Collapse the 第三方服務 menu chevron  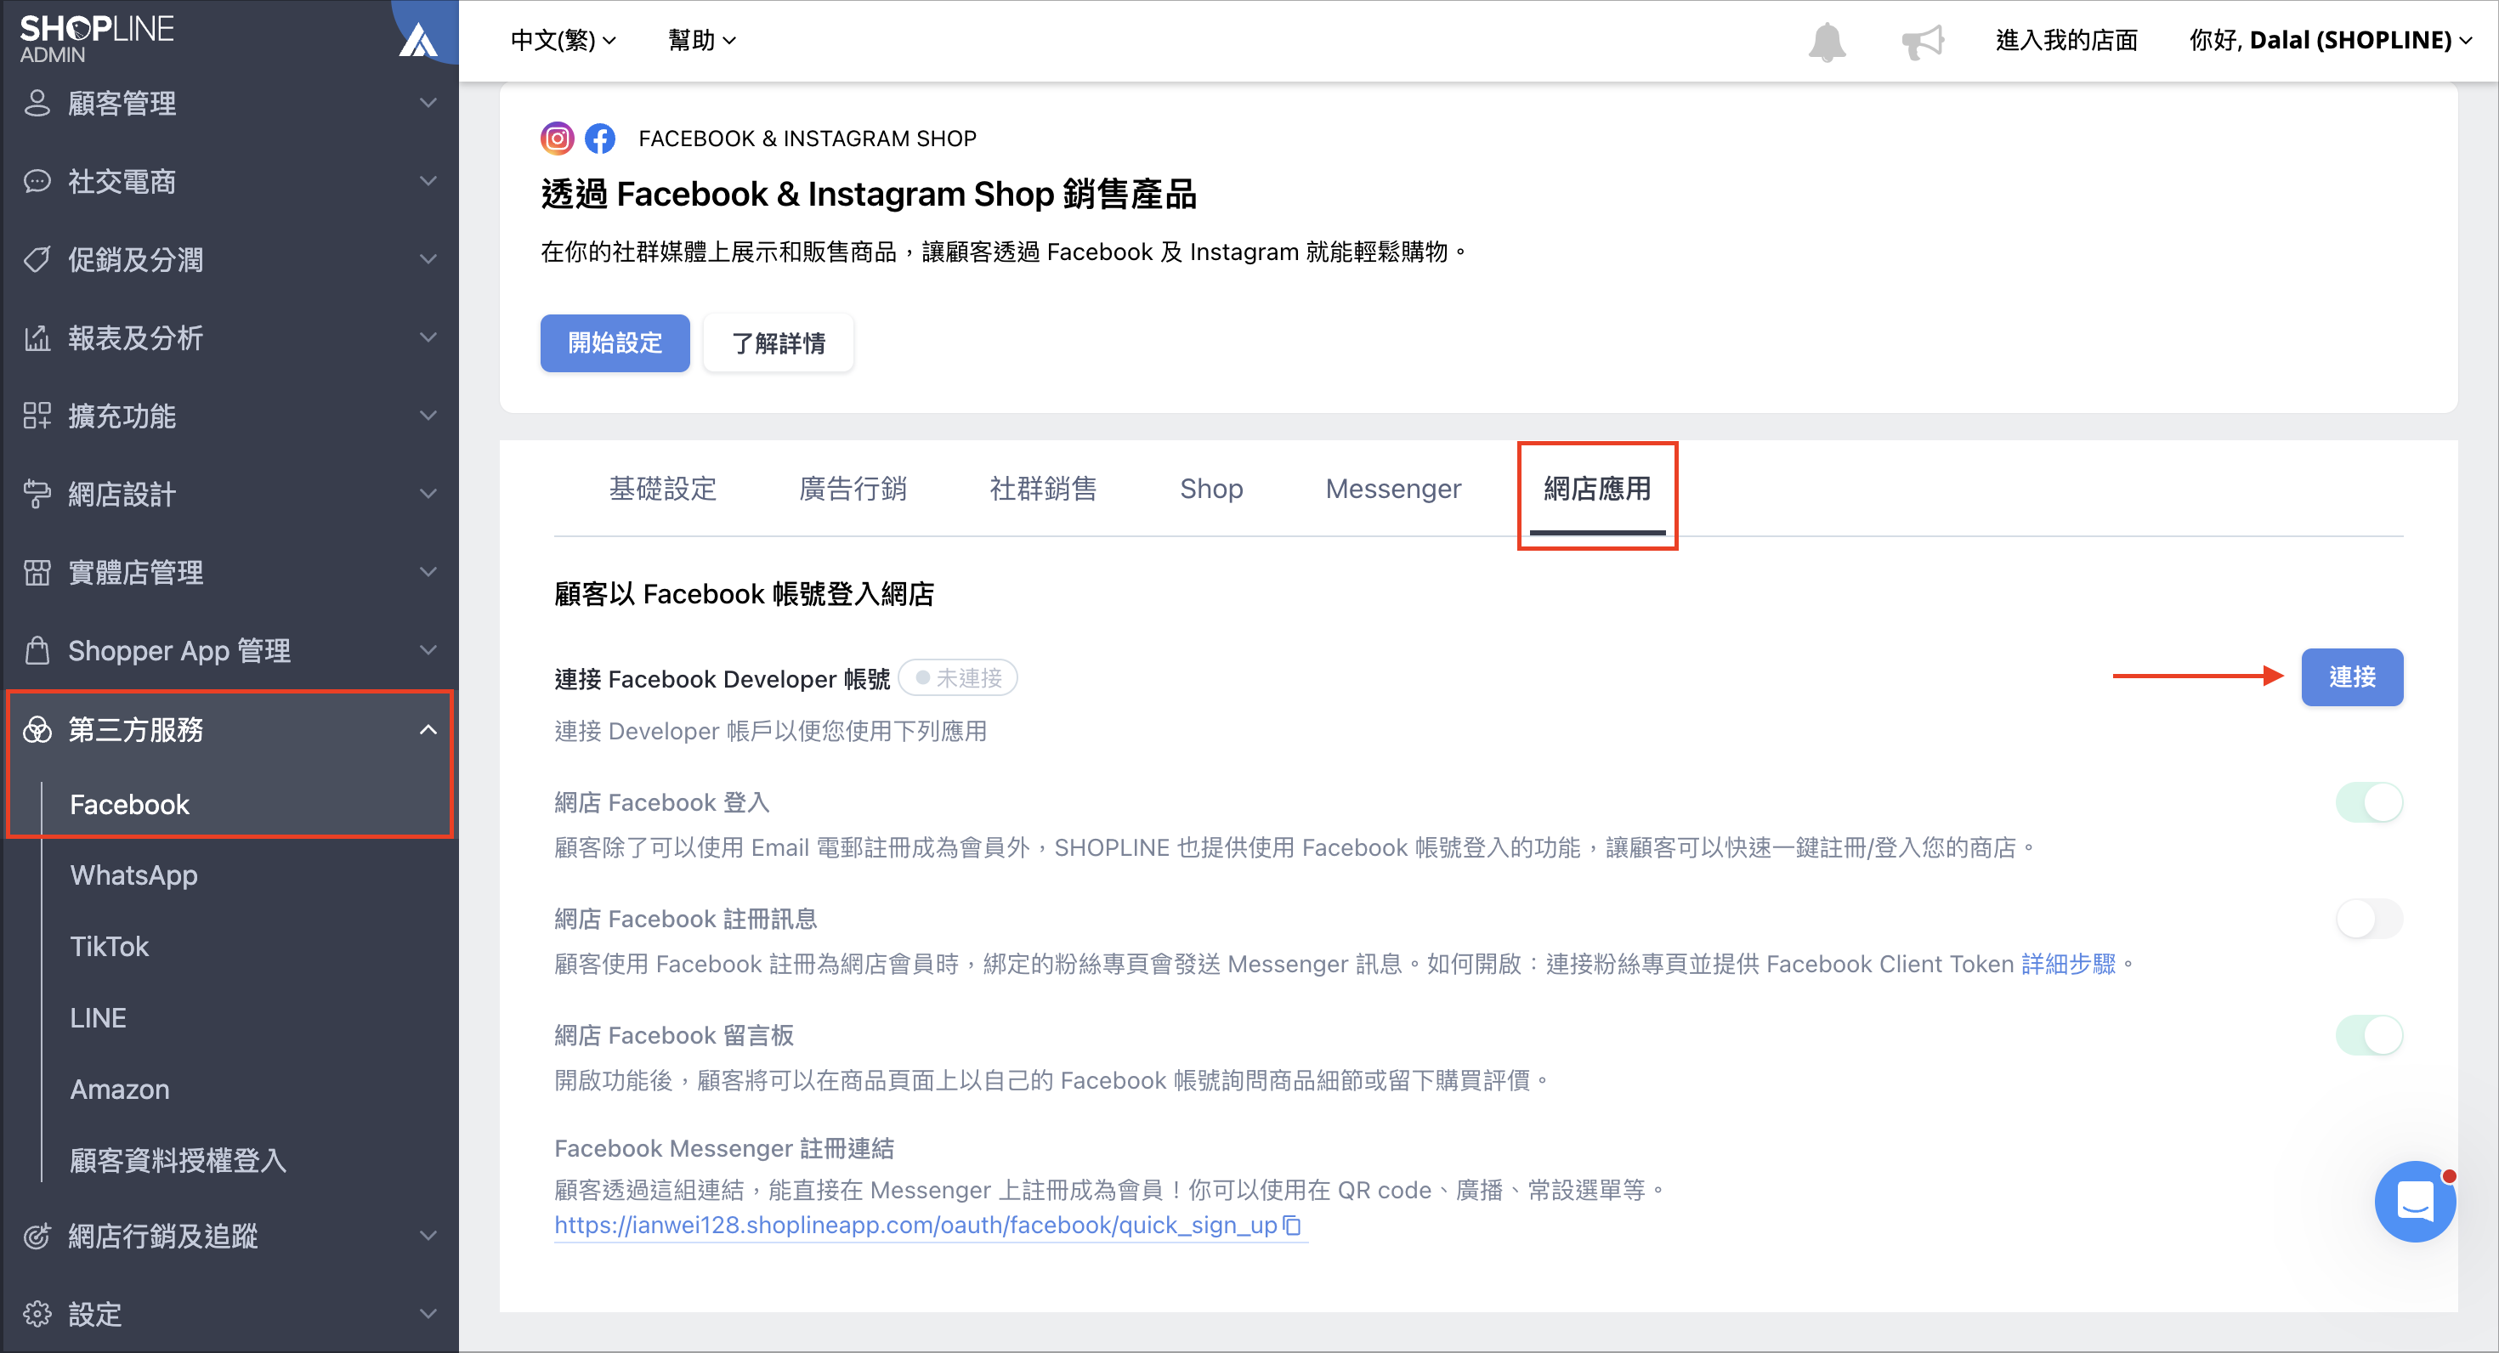click(x=428, y=729)
